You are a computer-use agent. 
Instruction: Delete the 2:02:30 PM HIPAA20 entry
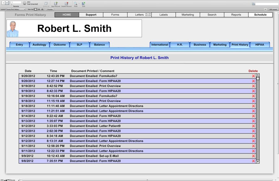pyautogui.click(x=253, y=131)
